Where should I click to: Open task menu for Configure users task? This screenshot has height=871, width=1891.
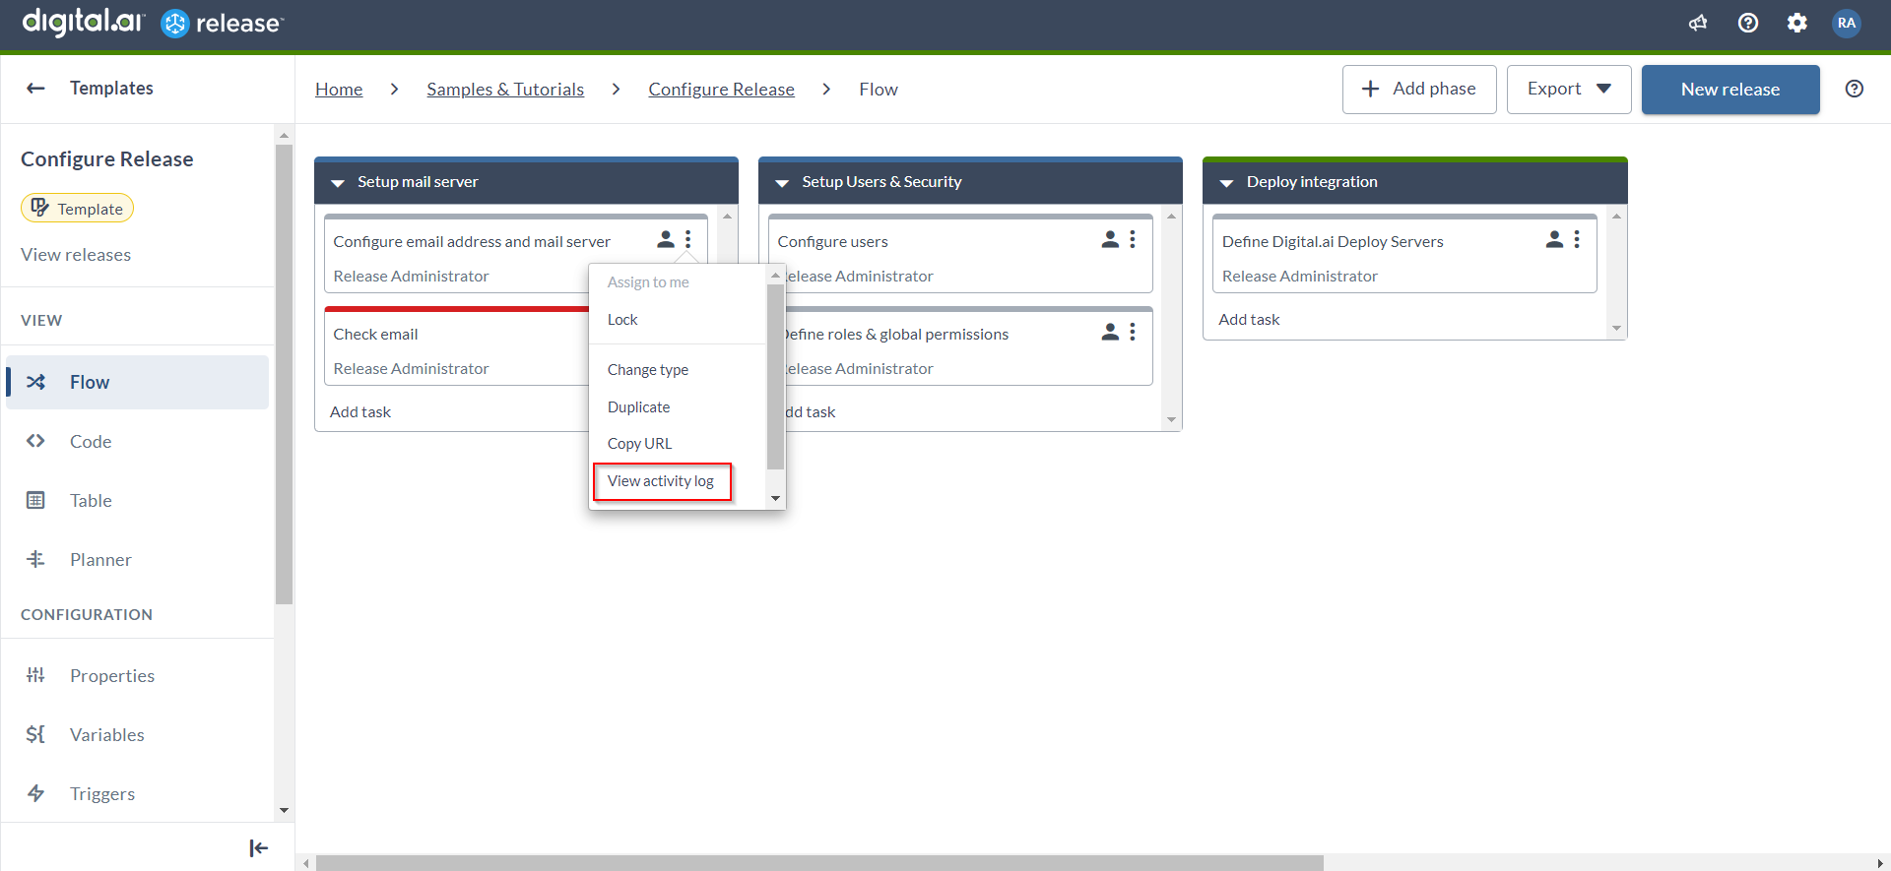(x=1133, y=239)
